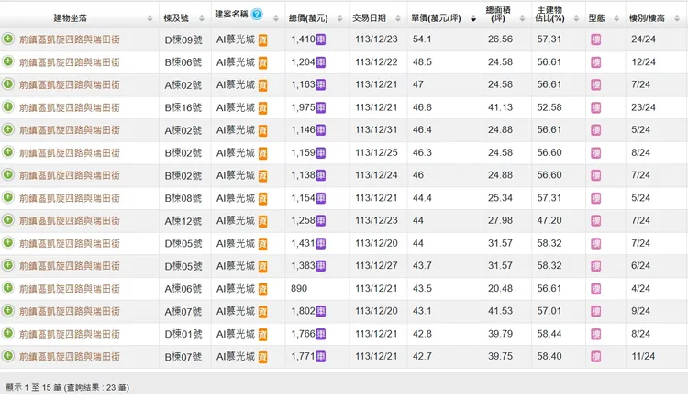This screenshot has width=688, height=400.
Task: Open the address link in the D棟05號 1,431 row
Action: 70,243
